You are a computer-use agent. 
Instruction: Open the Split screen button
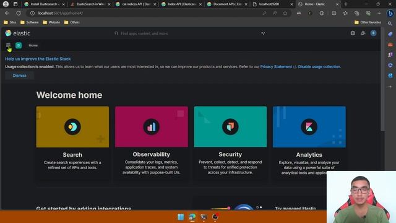[x=334, y=13]
